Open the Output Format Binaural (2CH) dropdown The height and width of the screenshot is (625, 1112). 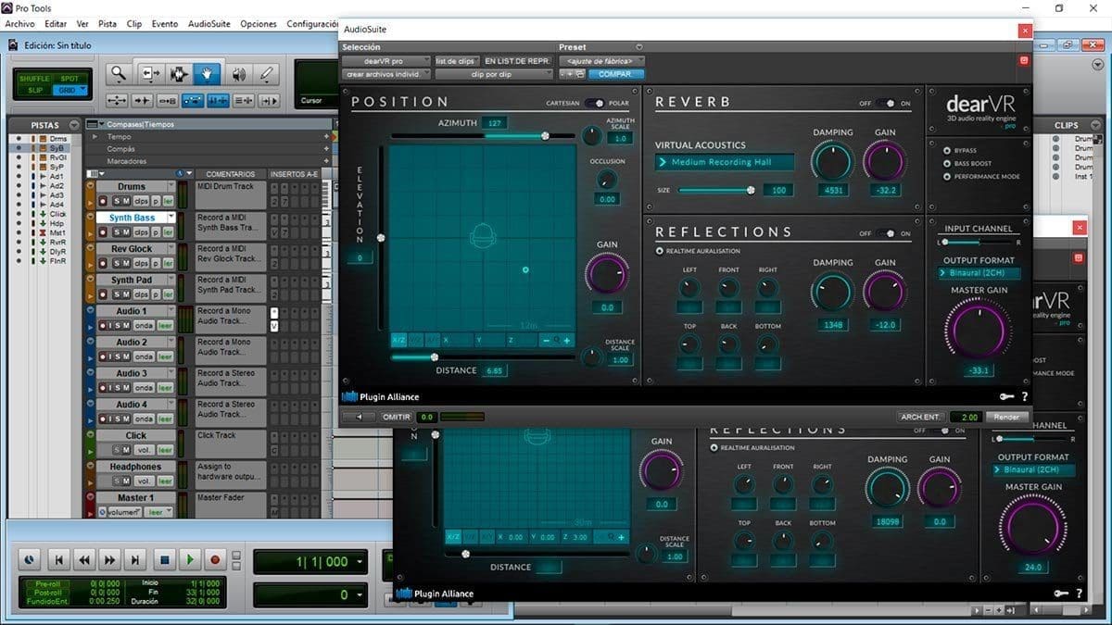coord(979,273)
